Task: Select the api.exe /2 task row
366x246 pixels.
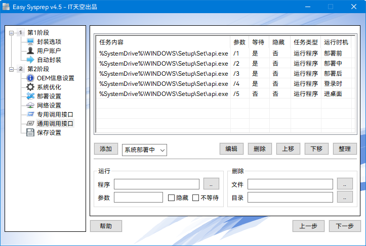Action: coord(225,63)
